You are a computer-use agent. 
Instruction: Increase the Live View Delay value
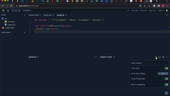[167, 74]
